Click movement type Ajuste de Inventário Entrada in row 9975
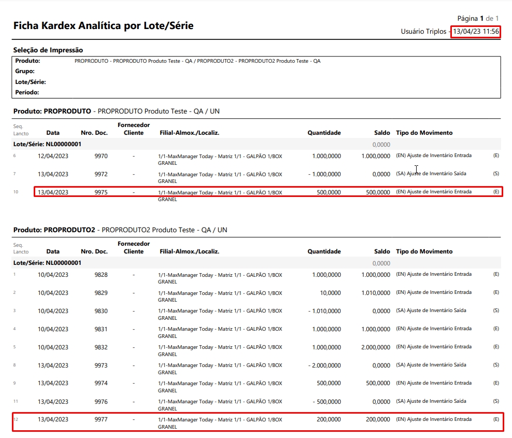This screenshot has height=438, width=512. (434, 192)
